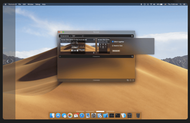
Task: Jump to fourth slide indicator bar
Action: [x=110, y=111]
